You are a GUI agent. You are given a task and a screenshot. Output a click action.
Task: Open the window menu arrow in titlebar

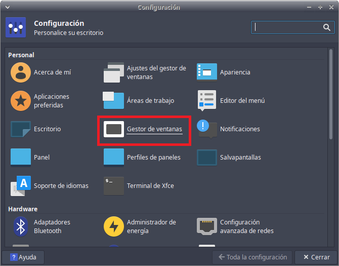click(8, 8)
